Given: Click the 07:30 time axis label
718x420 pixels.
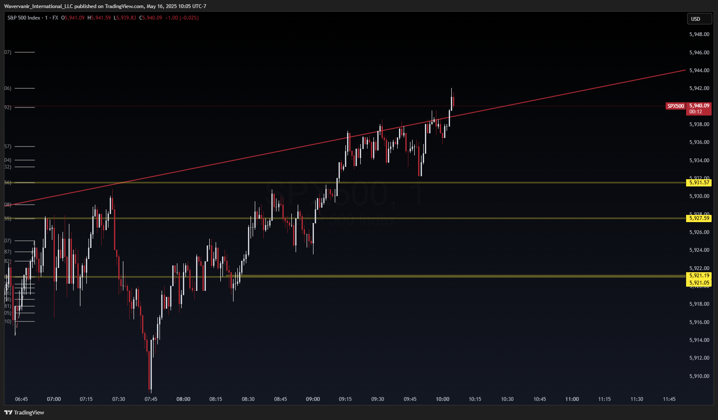Looking at the screenshot, I should (119, 399).
